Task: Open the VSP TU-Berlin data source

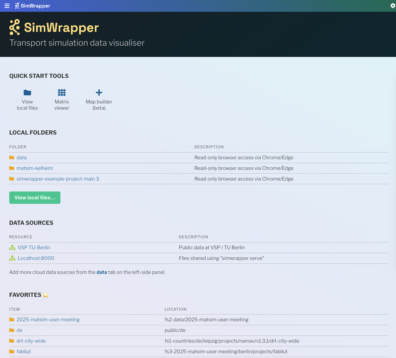Action: pos(34,248)
